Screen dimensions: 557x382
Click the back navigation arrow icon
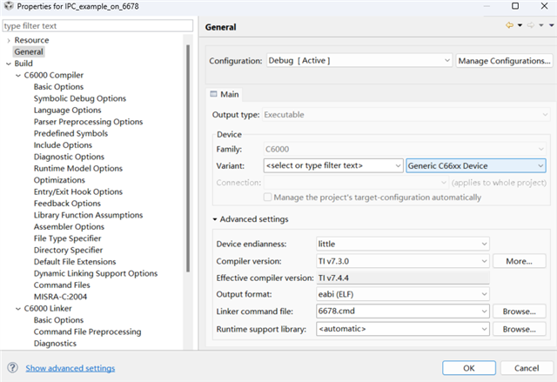point(510,26)
